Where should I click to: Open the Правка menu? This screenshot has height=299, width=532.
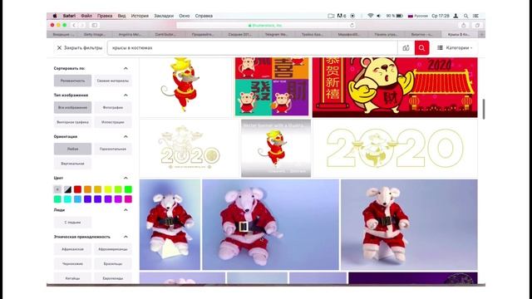(105, 16)
